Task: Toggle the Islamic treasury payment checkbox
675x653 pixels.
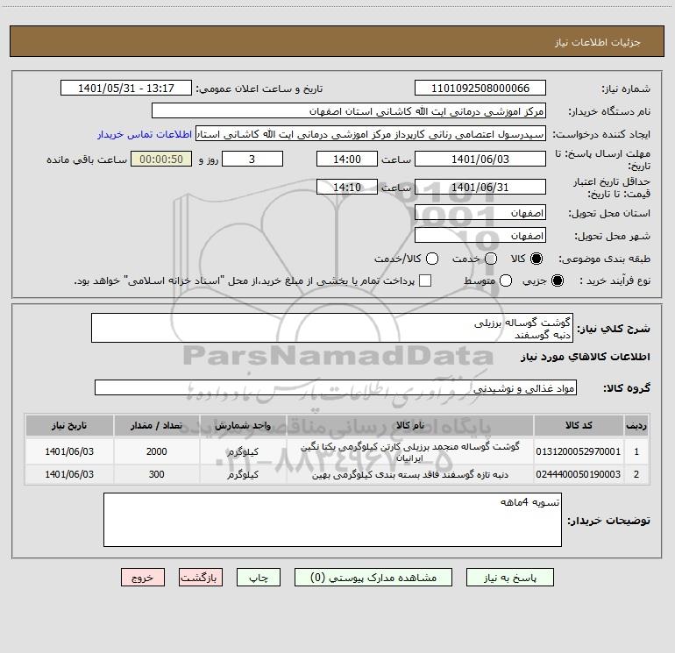Action: point(425,280)
